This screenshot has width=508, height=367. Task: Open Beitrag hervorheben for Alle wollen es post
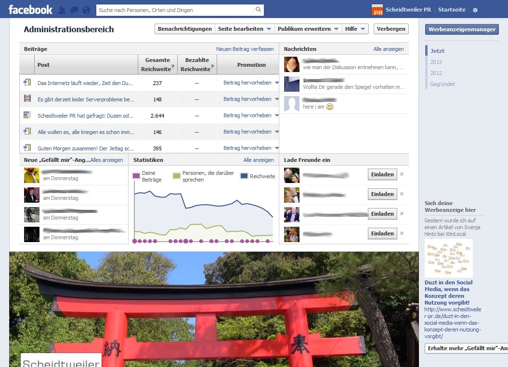(251, 132)
